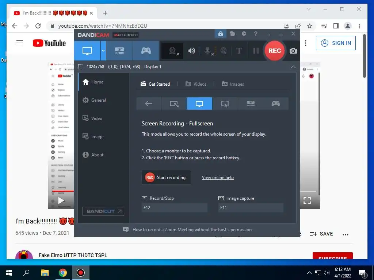Open Windows Start menu
This screenshot has width=374, height=280.
coord(9,273)
